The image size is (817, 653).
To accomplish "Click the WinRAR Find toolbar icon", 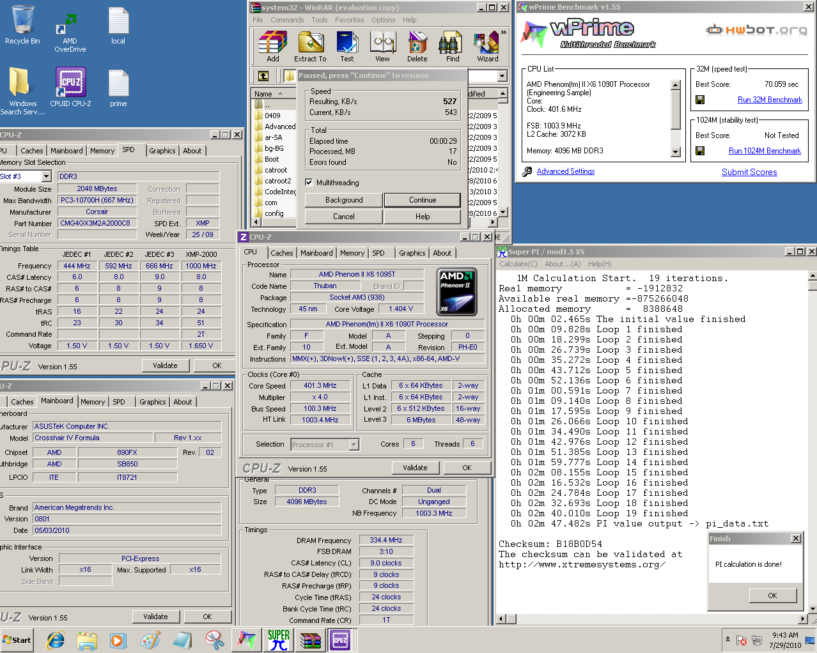I will point(453,47).
